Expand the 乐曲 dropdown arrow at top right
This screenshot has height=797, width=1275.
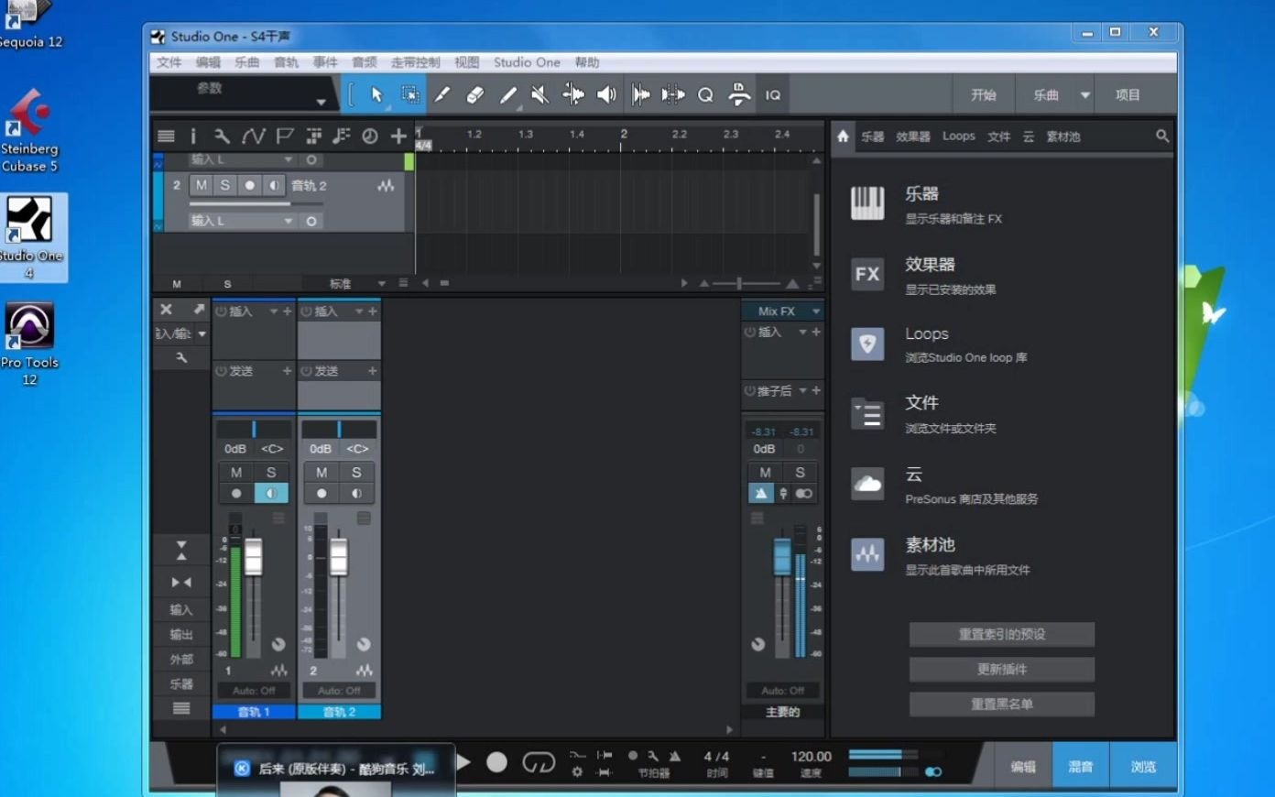point(1085,95)
